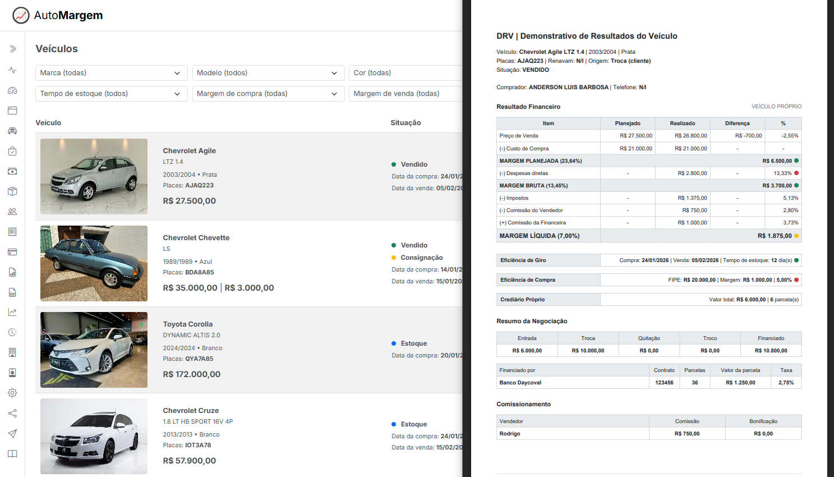Click the AutoMargem logo

pos(58,15)
